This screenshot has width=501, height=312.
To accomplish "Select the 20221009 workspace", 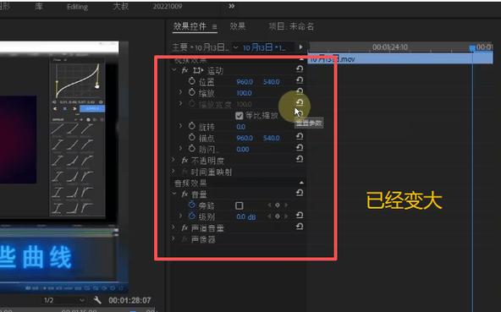I will point(168,7).
